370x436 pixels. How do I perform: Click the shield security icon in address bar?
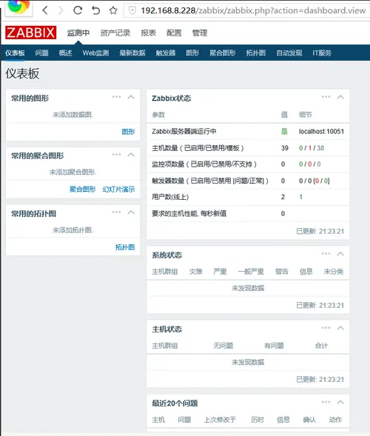(x=132, y=10)
